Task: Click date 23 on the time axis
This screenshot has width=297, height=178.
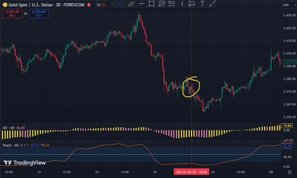Action: coord(39,172)
